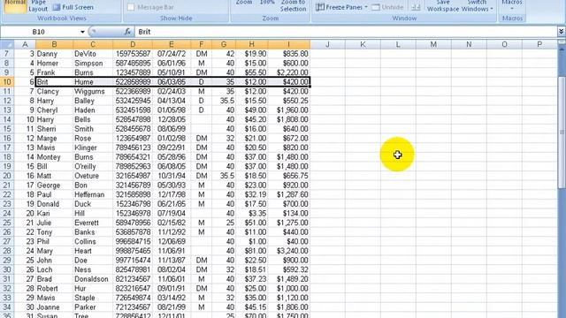Select column I header
The height and width of the screenshot is (318, 566).
coord(289,44)
